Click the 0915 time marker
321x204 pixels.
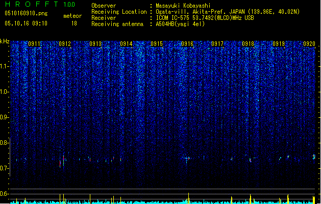(157, 44)
